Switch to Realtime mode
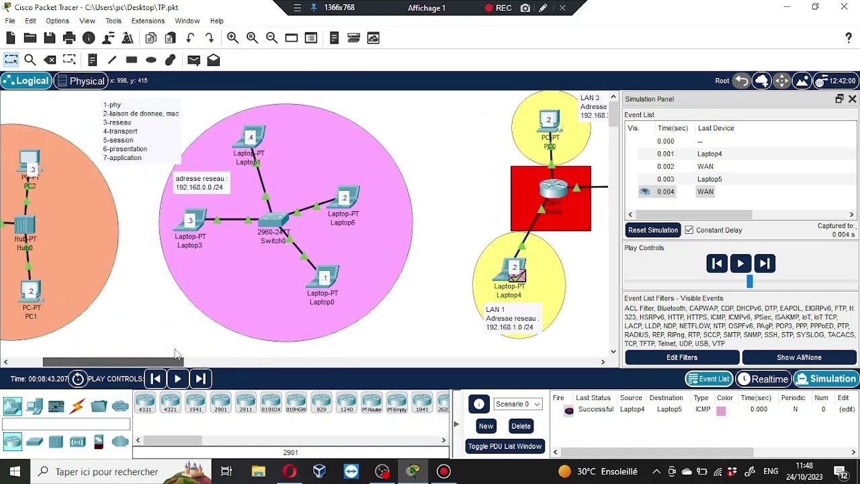Image resolution: width=860 pixels, height=484 pixels. coord(763,379)
